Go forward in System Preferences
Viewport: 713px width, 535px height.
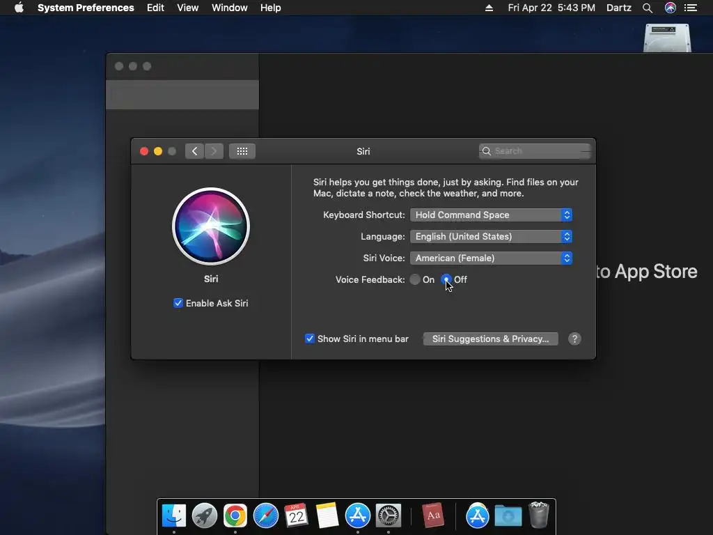coord(214,151)
